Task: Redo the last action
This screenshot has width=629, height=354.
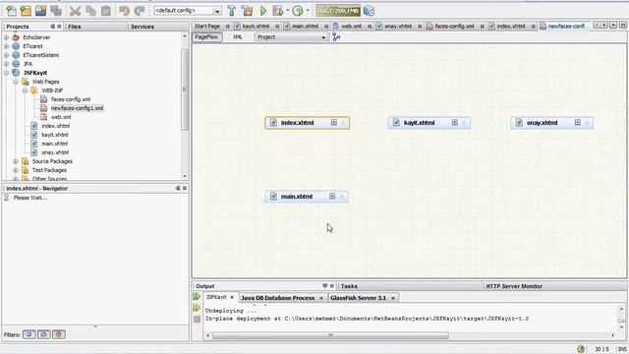Action: (140, 11)
